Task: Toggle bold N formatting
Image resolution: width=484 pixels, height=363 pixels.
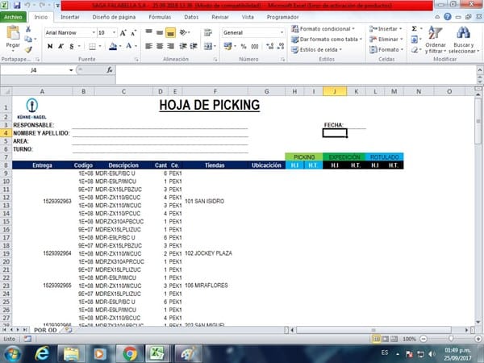Action: click(50, 46)
